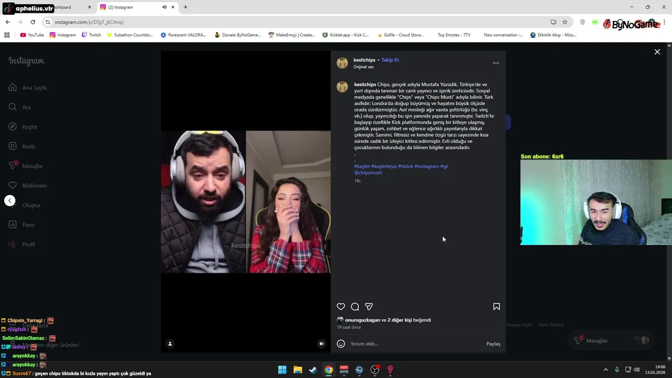The height and width of the screenshot is (378, 672).
Task: Open Reels in the sidebar
Action: coord(22,146)
